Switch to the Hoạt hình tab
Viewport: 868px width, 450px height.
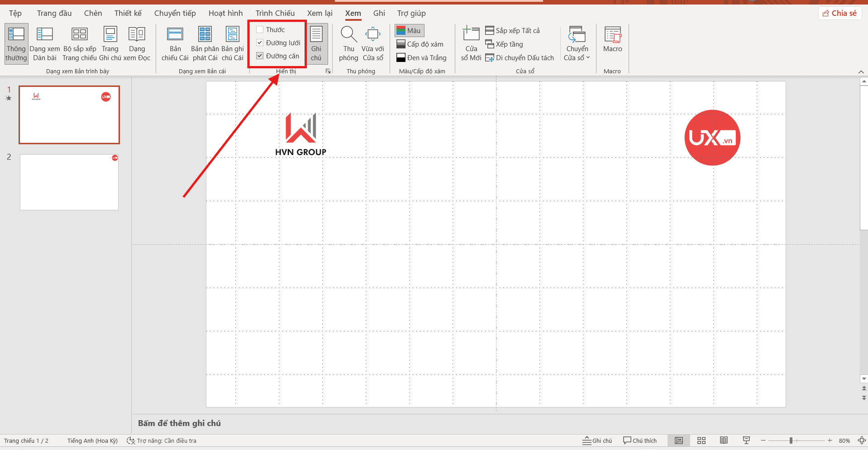[225, 13]
